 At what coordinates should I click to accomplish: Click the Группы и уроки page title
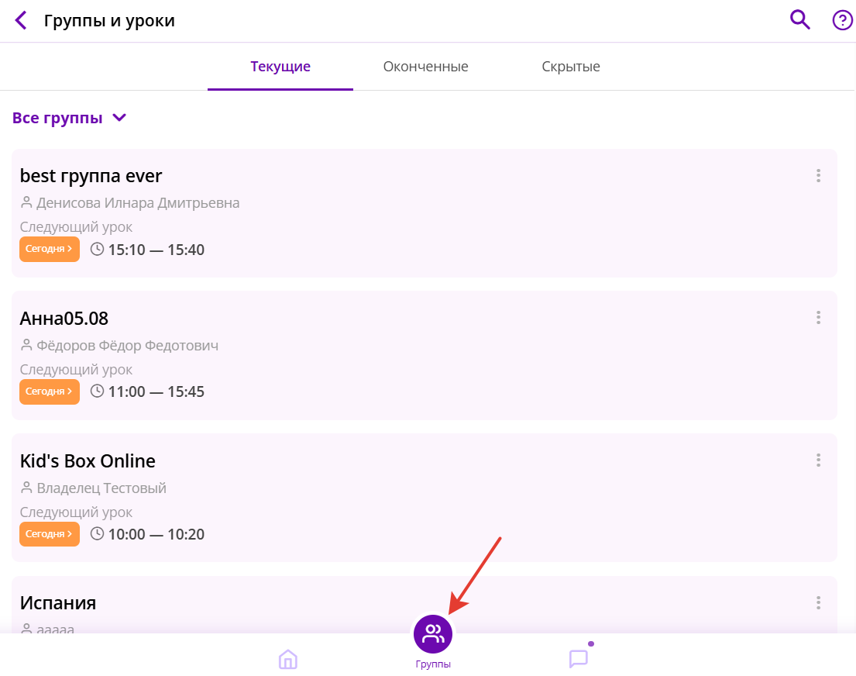point(109,21)
